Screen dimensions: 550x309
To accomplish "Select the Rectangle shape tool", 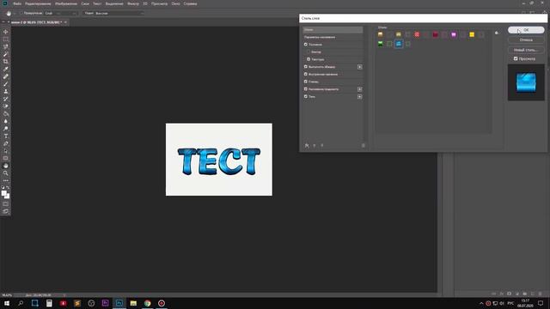I will click(6, 158).
